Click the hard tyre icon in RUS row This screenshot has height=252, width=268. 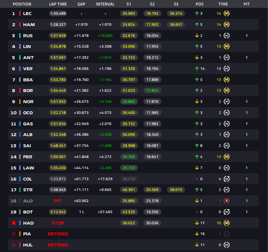point(226,36)
